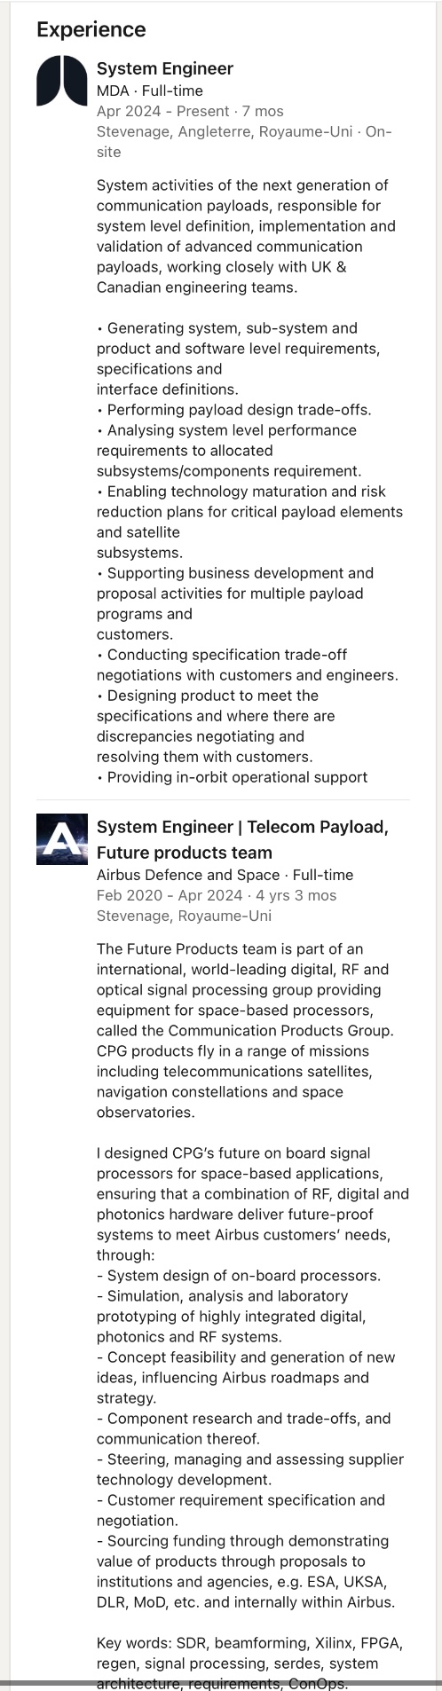Viewport: 442px width, 1691px height.
Task: Click the Performing payload design trade-offs bullet
Action: coord(234,410)
